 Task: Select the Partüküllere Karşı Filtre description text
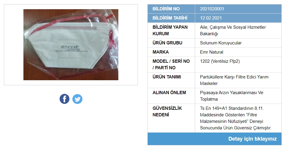click(234, 80)
